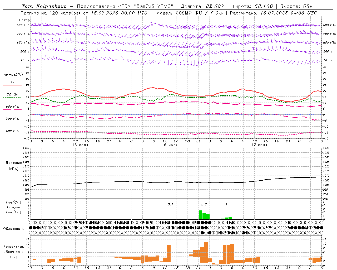This screenshot has height=270, width=337.
Task: Click the "Осадки" precipitation label
Action: click(x=14, y=207)
